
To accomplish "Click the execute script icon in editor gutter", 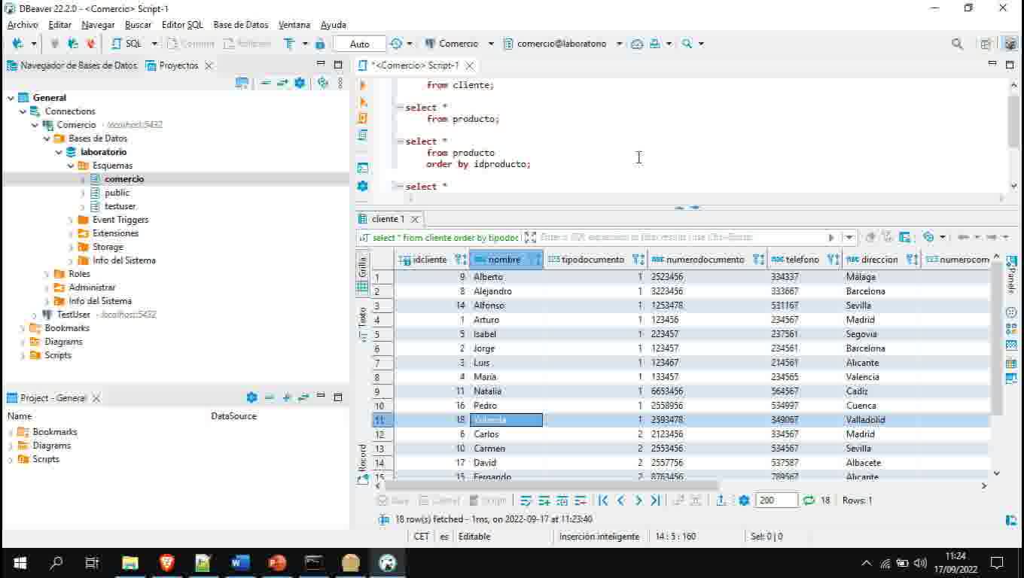I will pos(363,118).
